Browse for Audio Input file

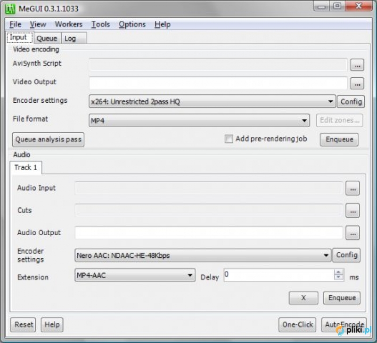[x=352, y=188]
